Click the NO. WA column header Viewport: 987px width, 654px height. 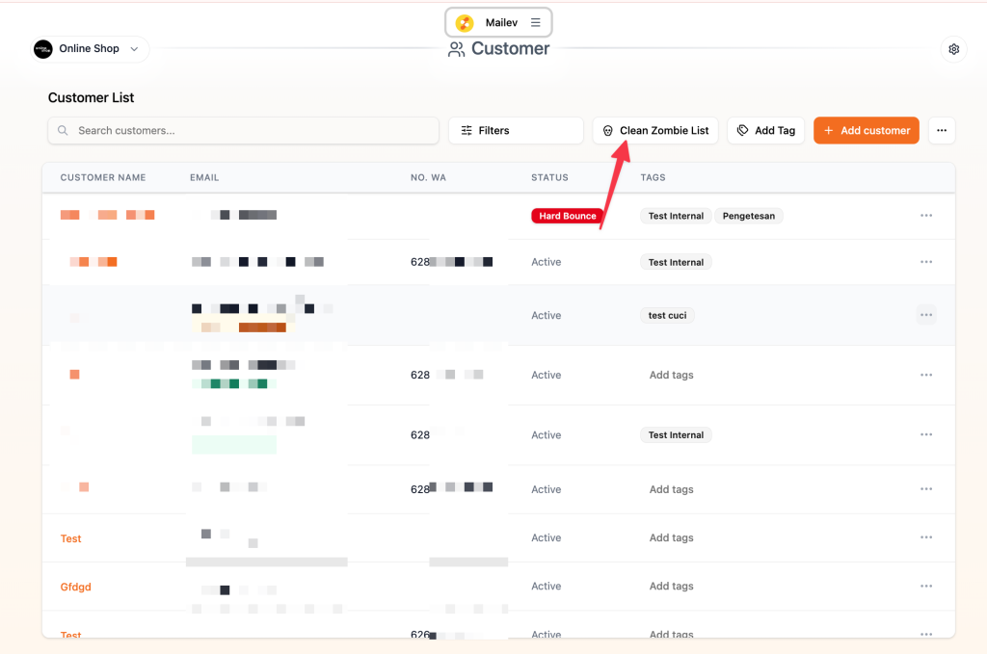[x=428, y=177]
